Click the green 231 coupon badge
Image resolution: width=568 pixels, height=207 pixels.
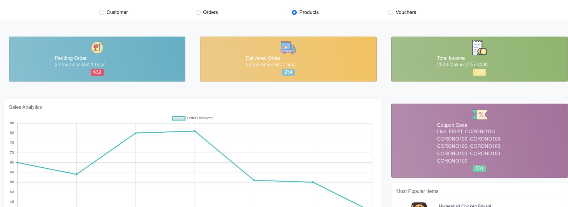coord(479,169)
